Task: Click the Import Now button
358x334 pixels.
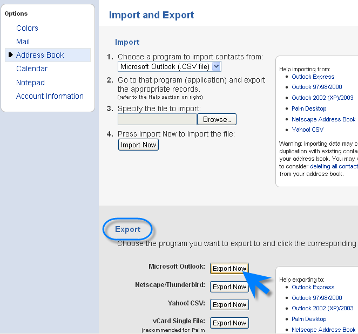Action: (x=138, y=145)
